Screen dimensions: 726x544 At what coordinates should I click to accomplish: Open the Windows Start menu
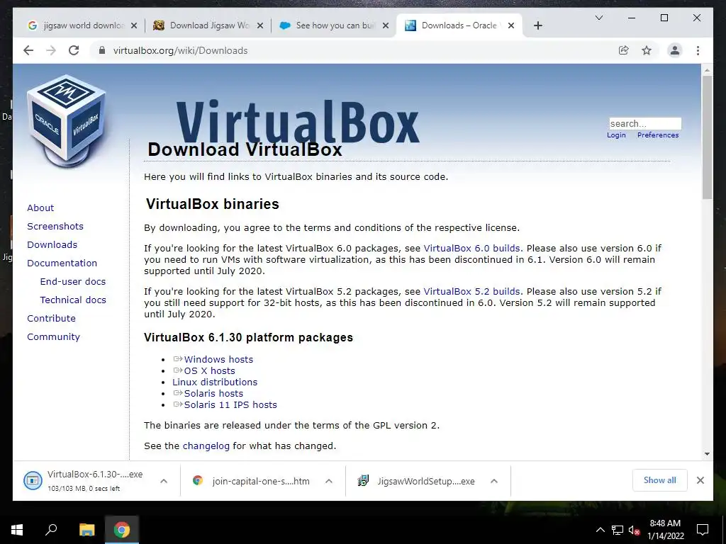click(17, 530)
